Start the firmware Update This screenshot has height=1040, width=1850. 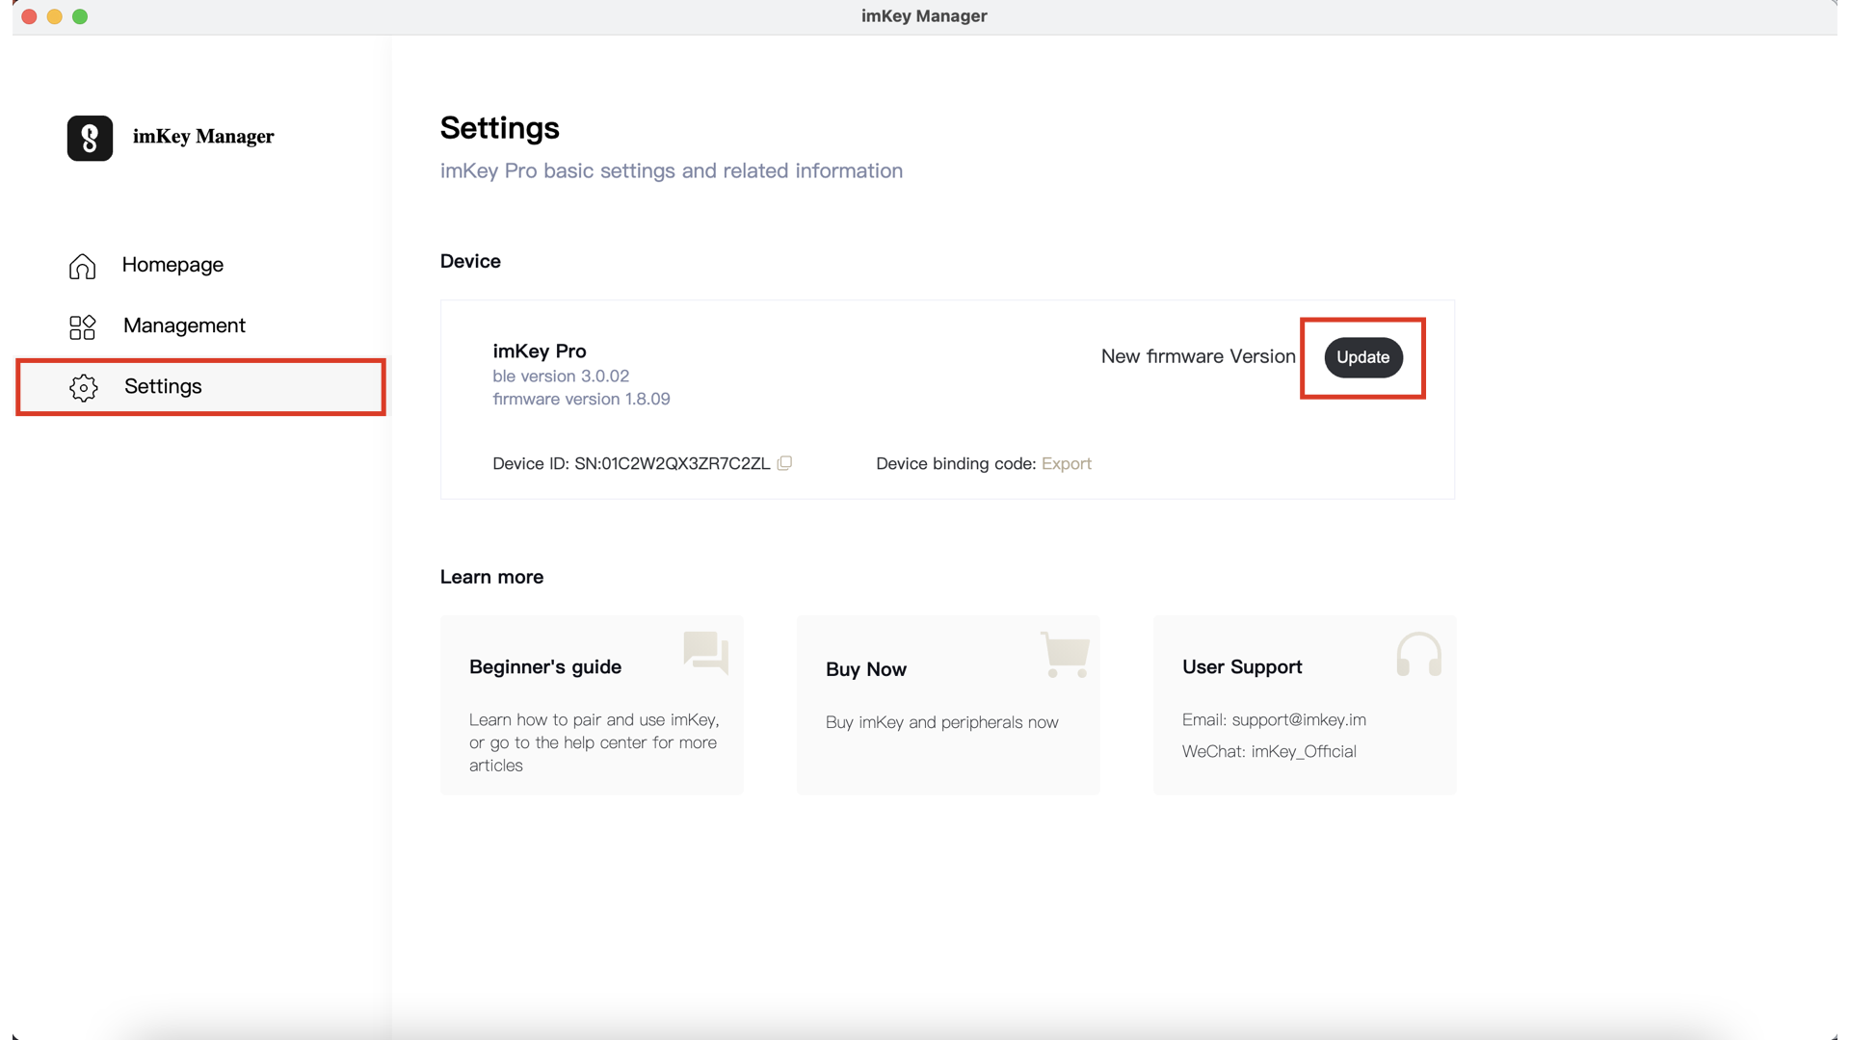[x=1362, y=357]
